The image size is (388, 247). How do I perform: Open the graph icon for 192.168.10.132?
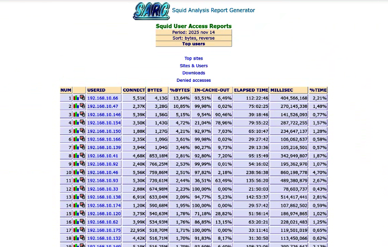[76, 238]
